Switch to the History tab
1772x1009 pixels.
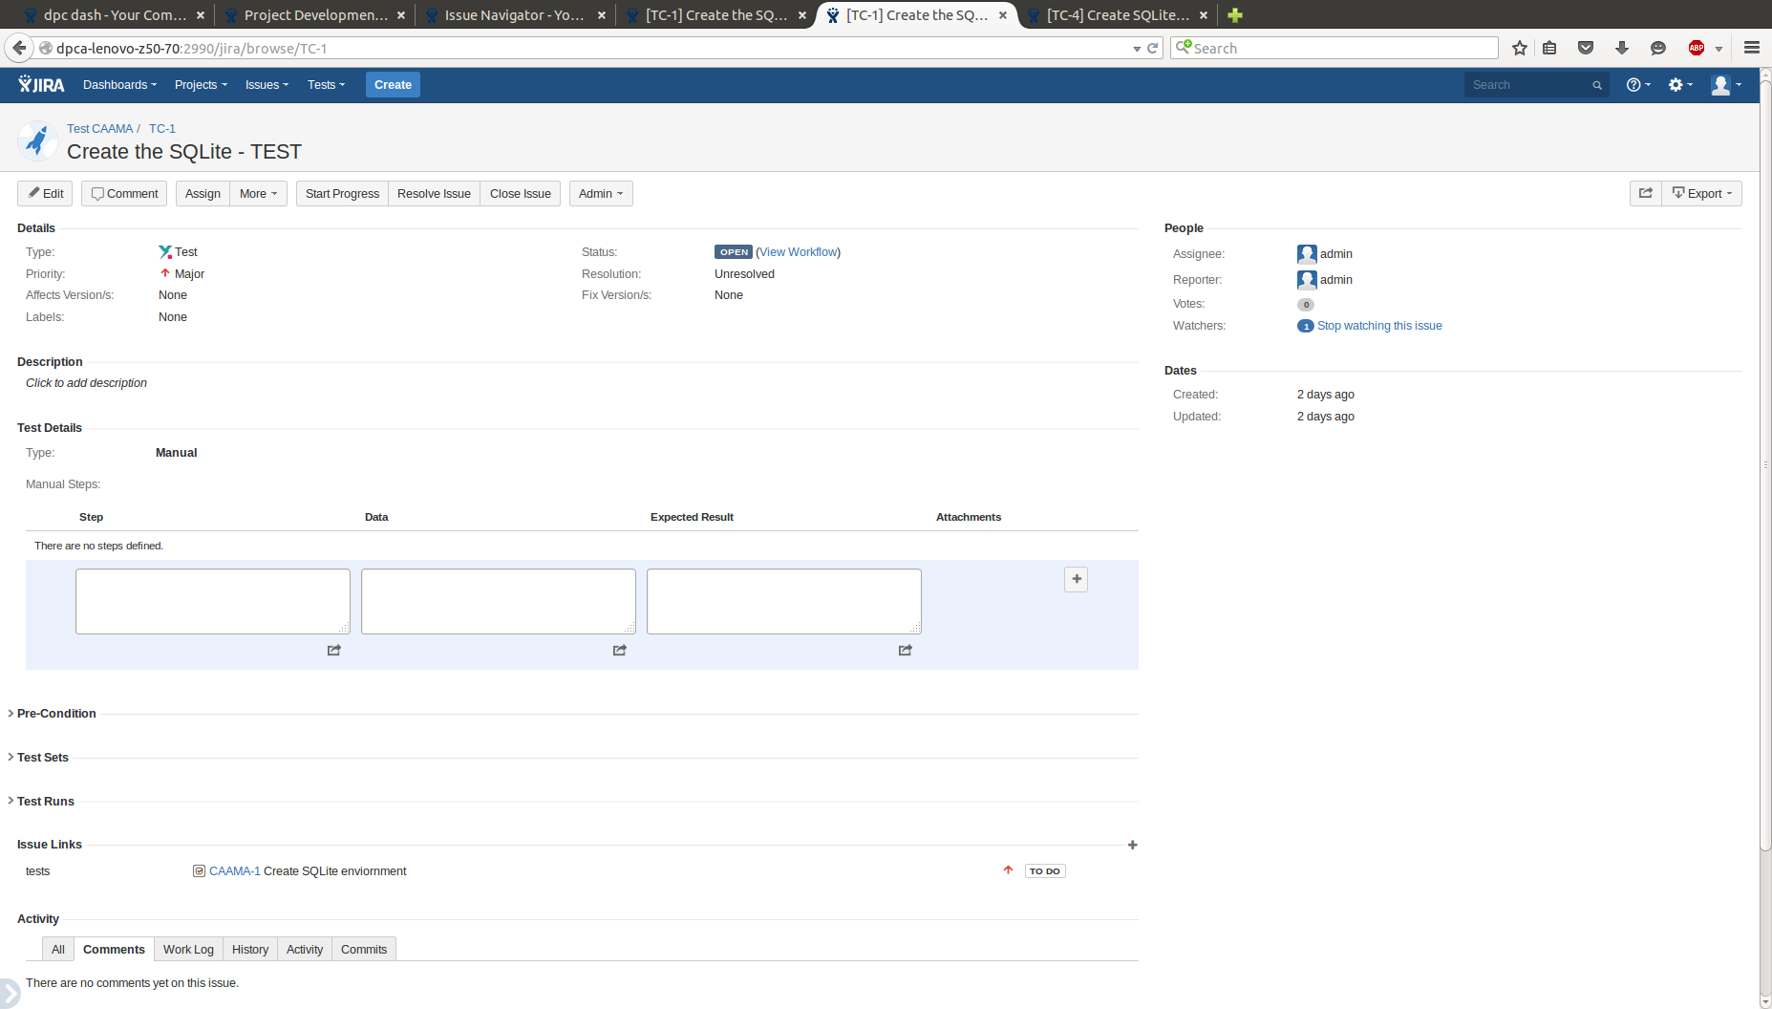(x=250, y=949)
